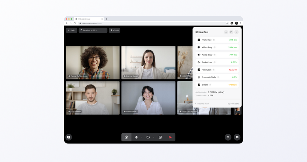The height and width of the screenshot is (162, 307).
Task: Click the help icon at bottom left
Action: coord(69,137)
